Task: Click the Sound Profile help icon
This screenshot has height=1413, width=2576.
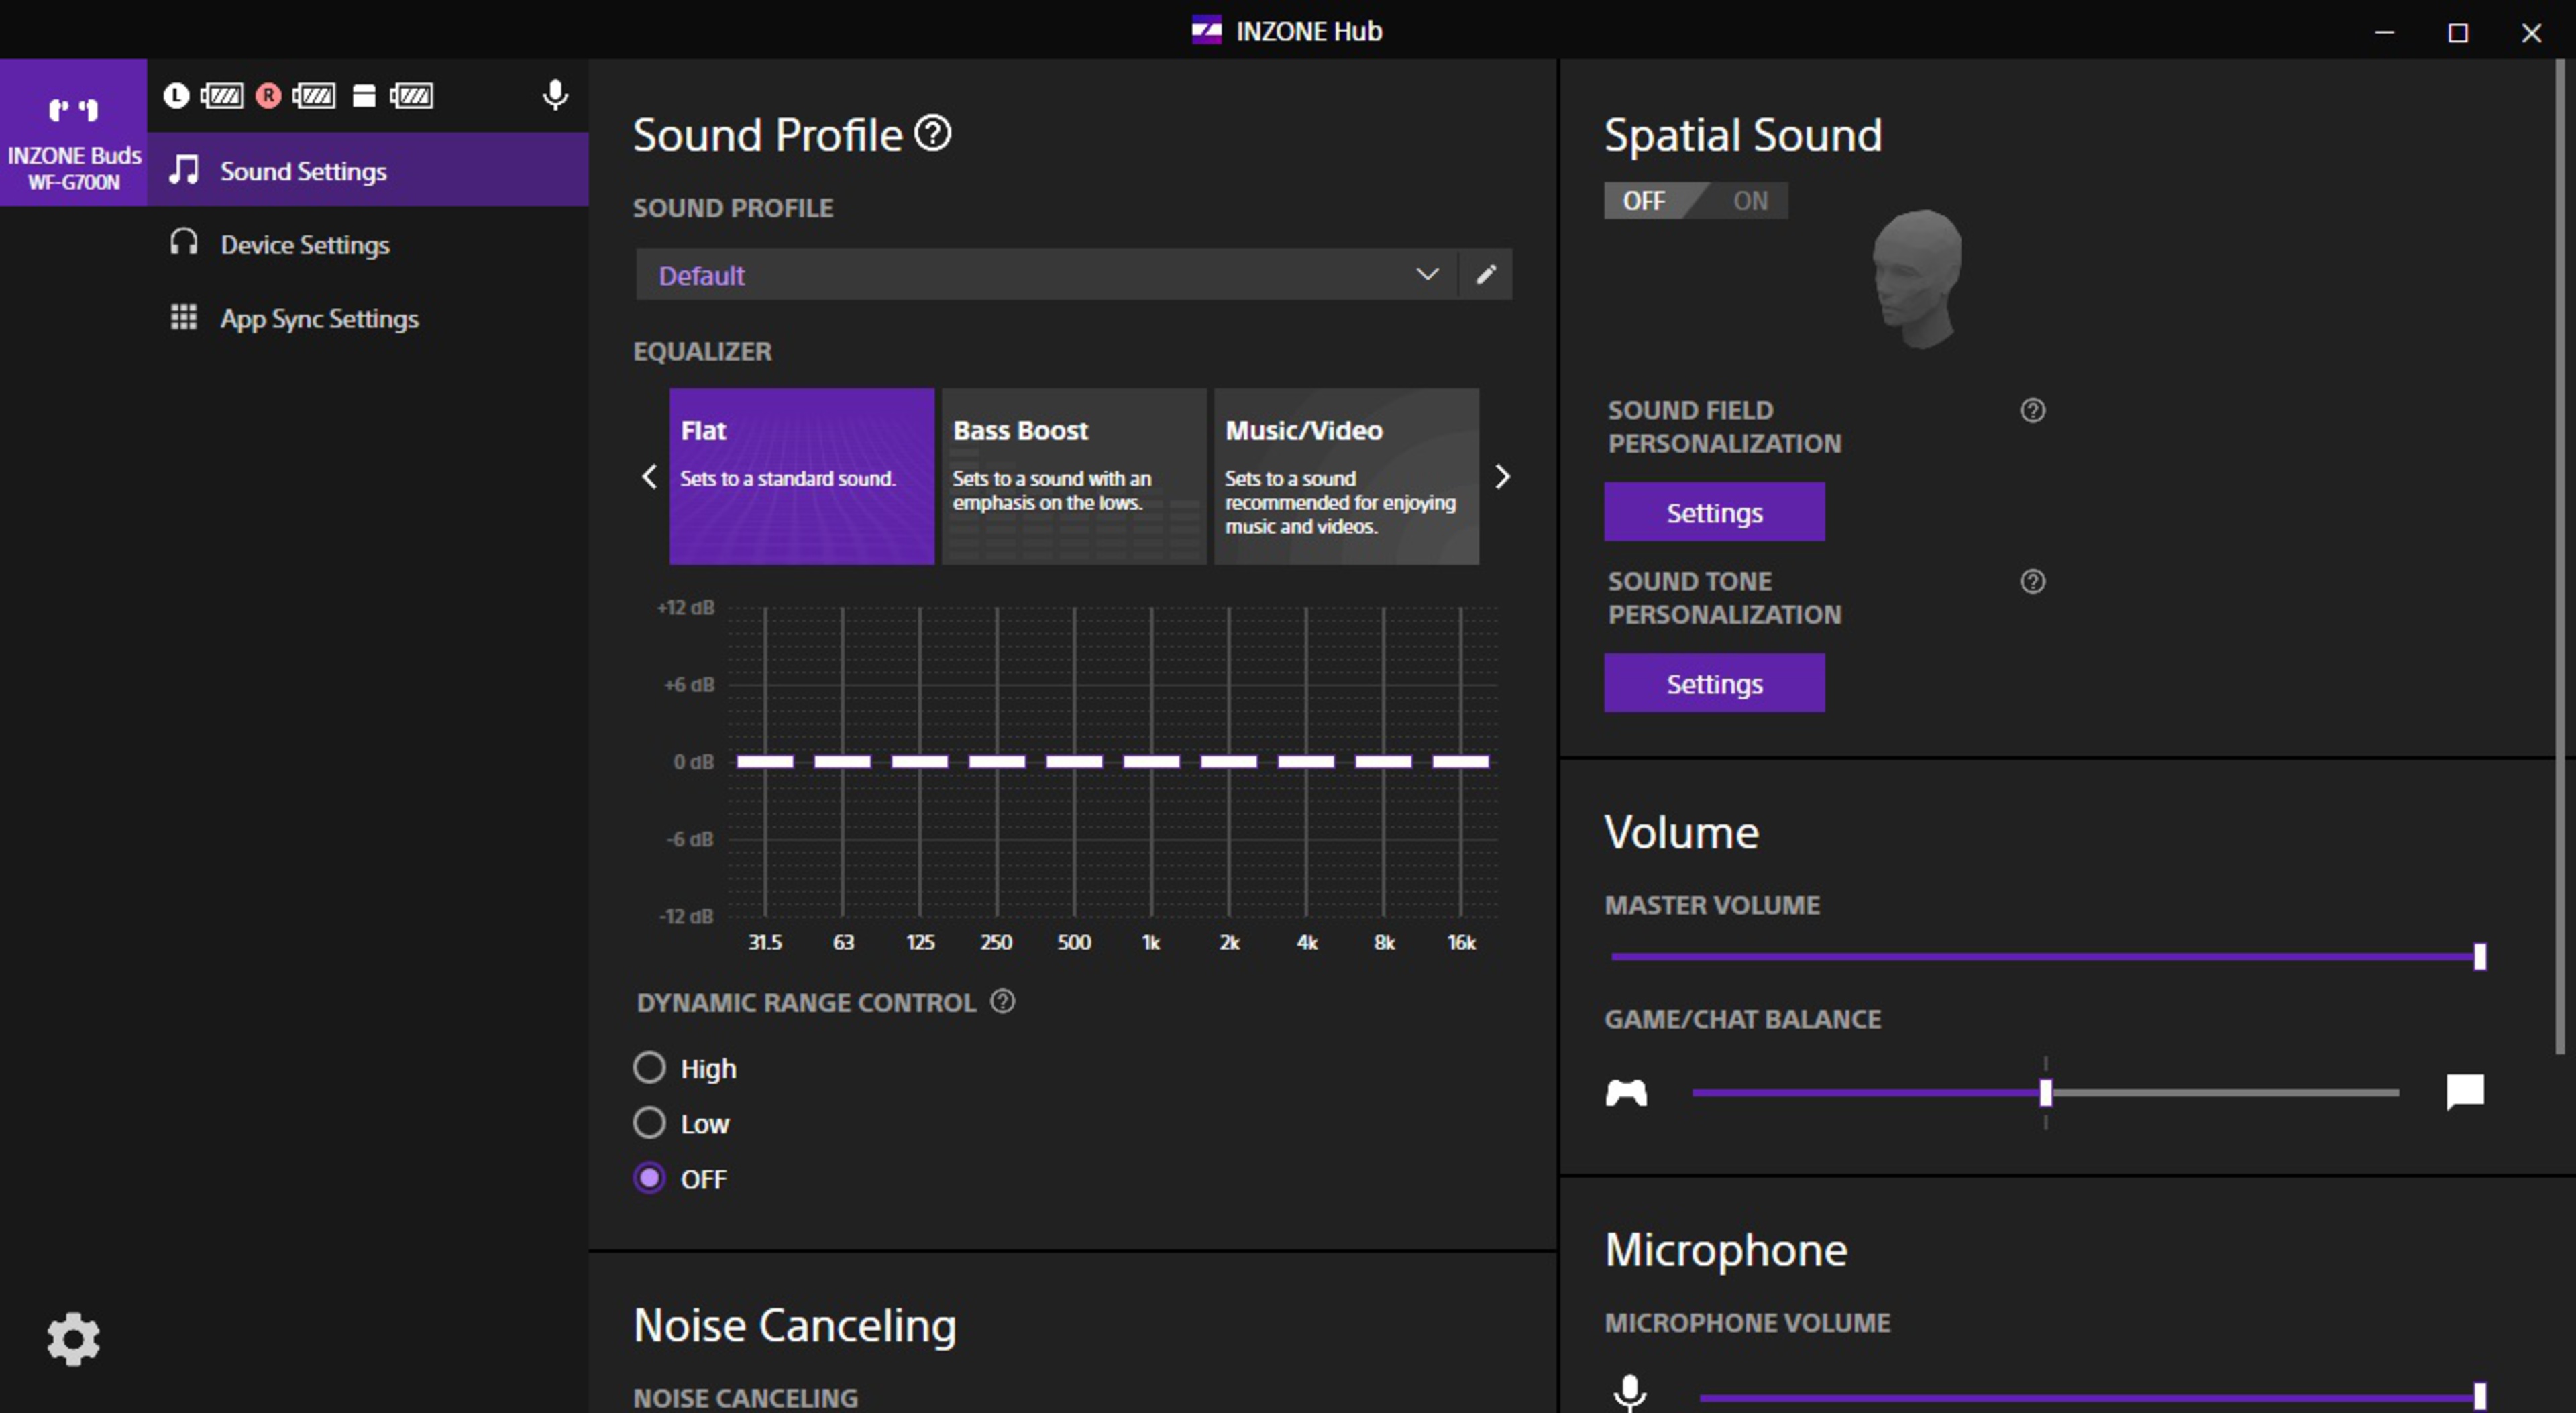Action: [932, 133]
